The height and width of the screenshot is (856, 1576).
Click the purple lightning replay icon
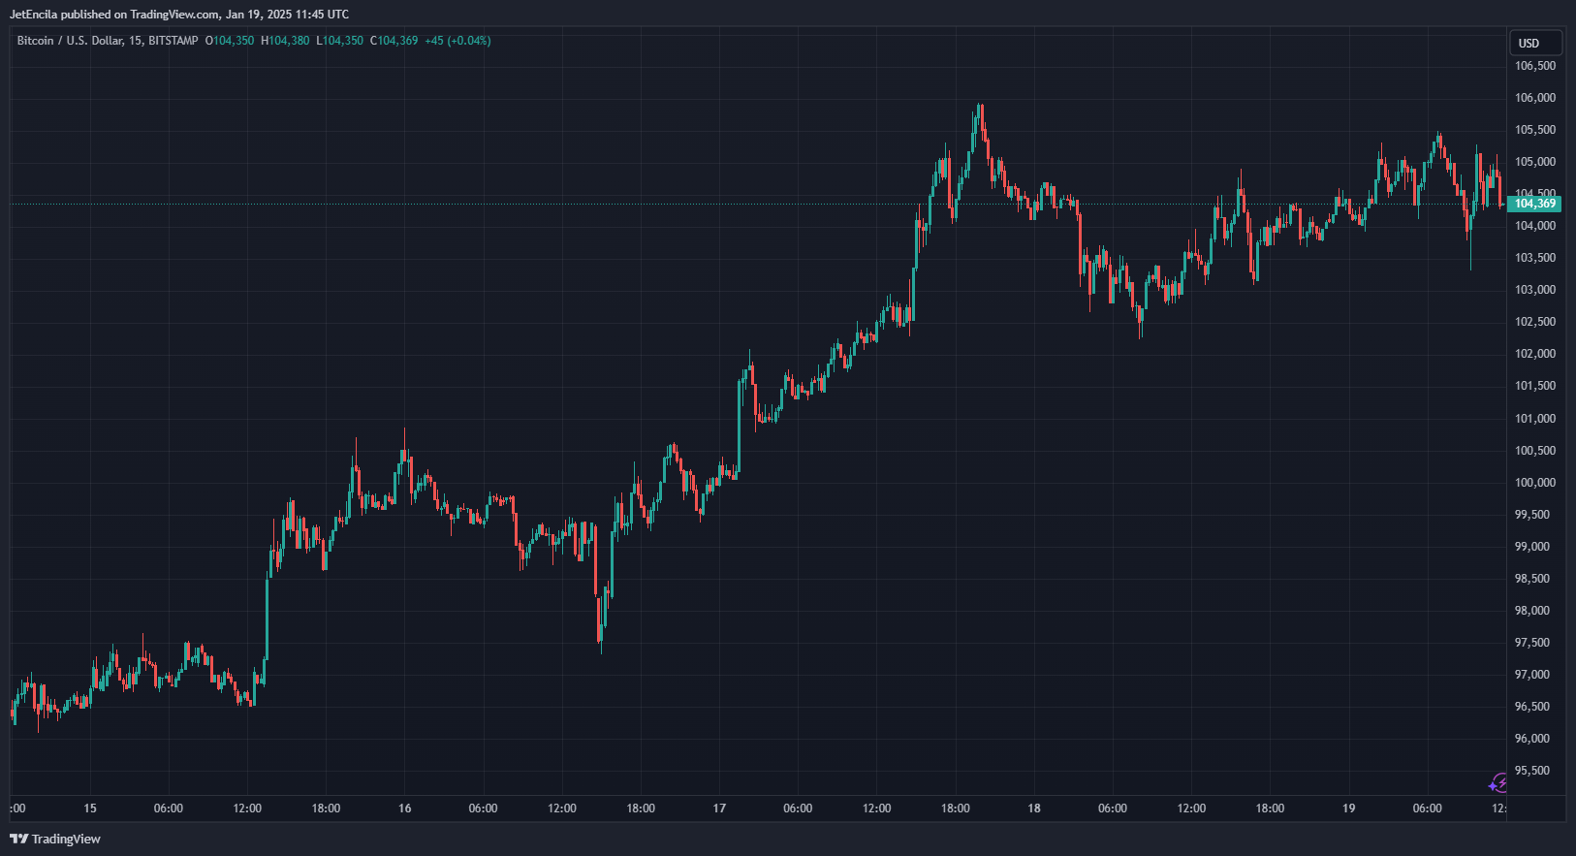click(x=1498, y=782)
